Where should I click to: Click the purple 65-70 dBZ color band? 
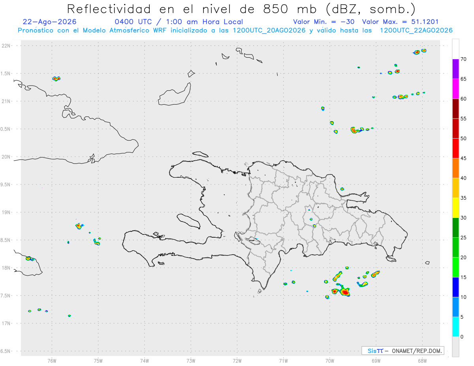(455, 69)
